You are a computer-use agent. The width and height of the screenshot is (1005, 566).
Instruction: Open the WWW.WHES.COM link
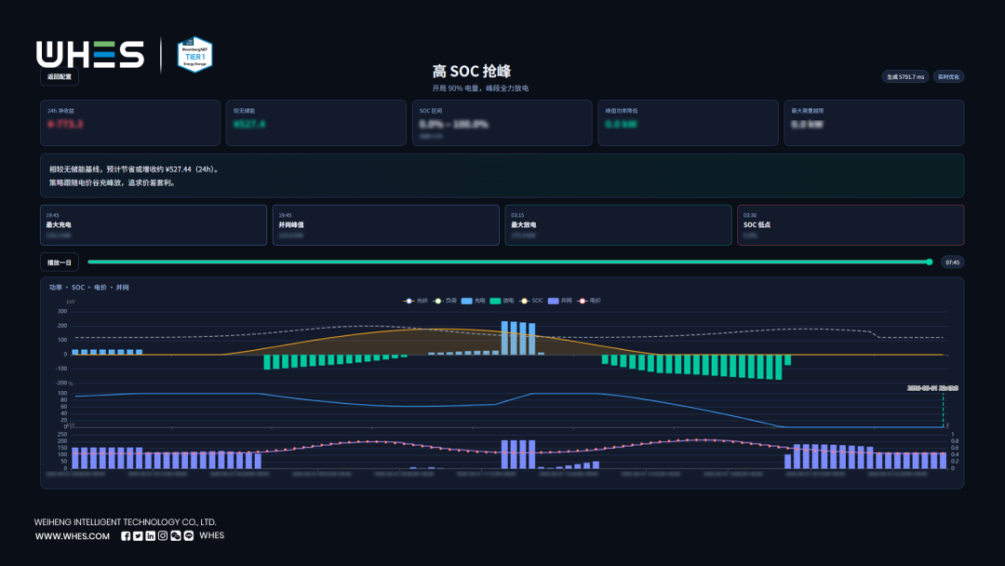coord(73,536)
